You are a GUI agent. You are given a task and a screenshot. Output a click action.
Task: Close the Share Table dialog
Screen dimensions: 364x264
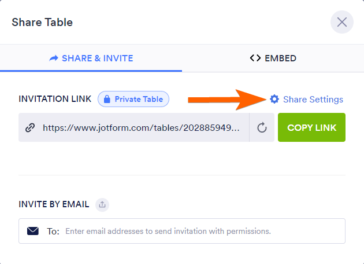(x=341, y=23)
